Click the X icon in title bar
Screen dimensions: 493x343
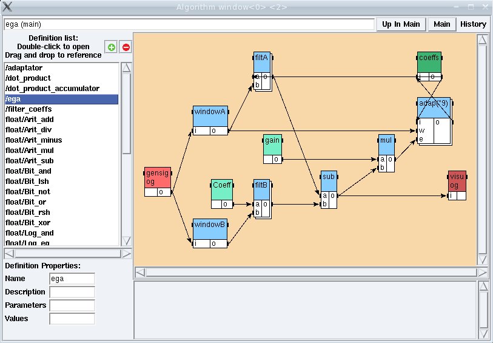7,7
